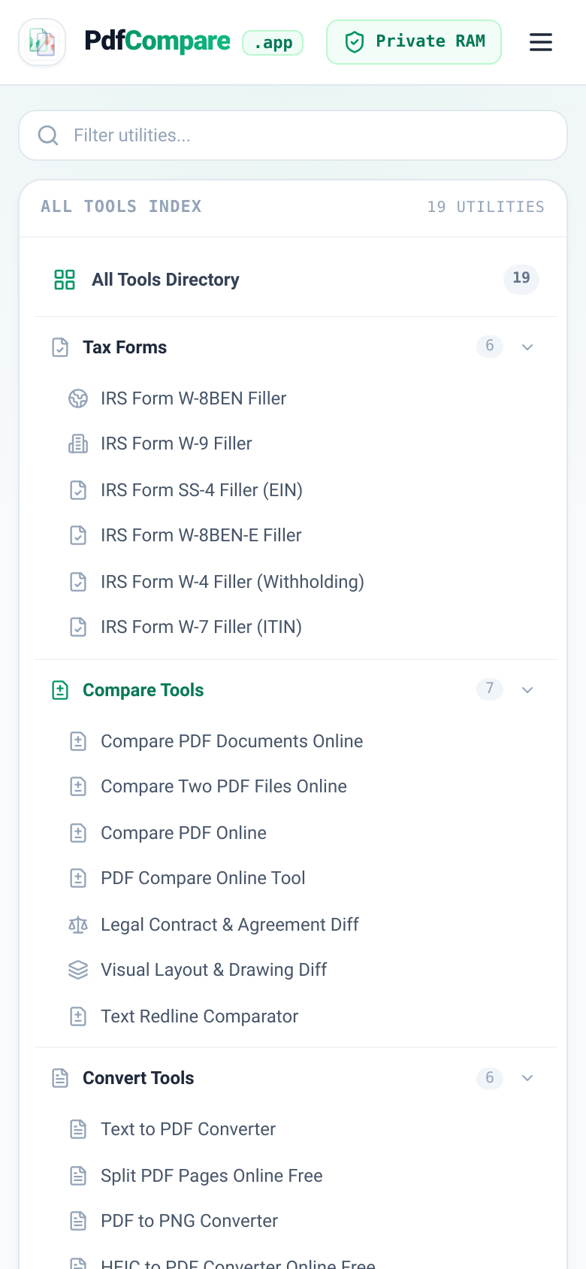586x1269 pixels.
Task: Click the icon beside Compare PDF Documents Online
Action: tap(78, 741)
